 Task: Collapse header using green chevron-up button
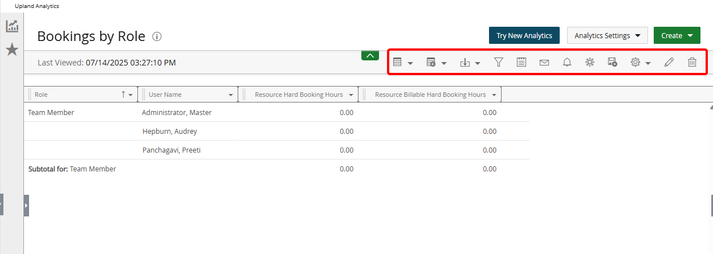[x=370, y=55]
